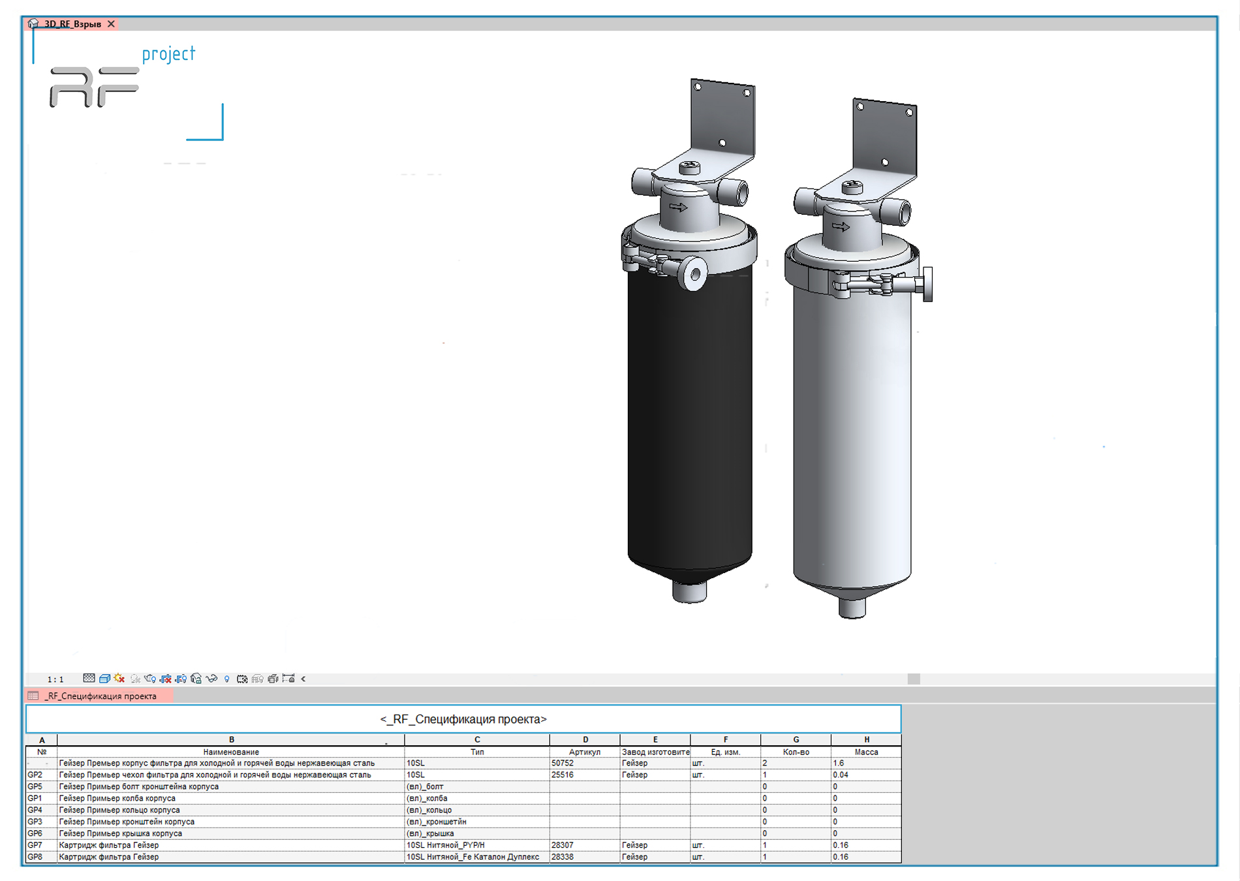Click the cell with article 50752
The width and height of the screenshot is (1240, 881).
click(585, 763)
